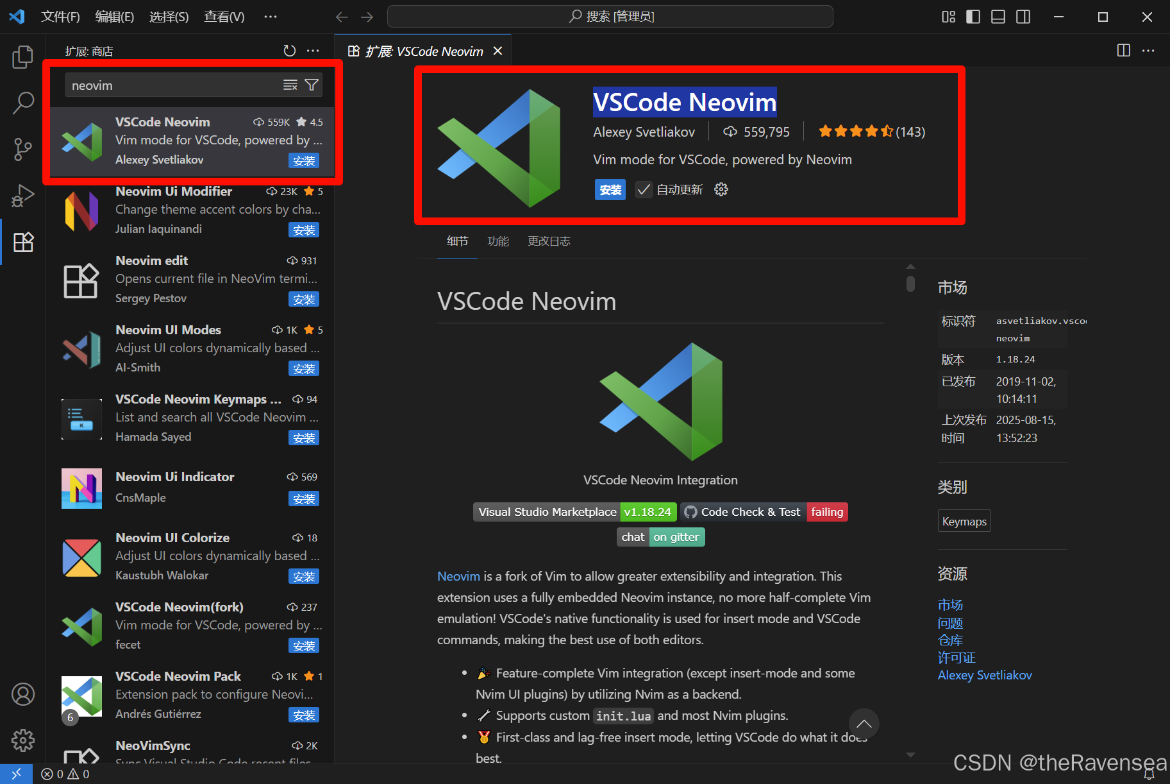Image resolution: width=1170 pixels, height=784 pixels.
Task: Open extensions view more actions menu
Action: click(313, 51)
